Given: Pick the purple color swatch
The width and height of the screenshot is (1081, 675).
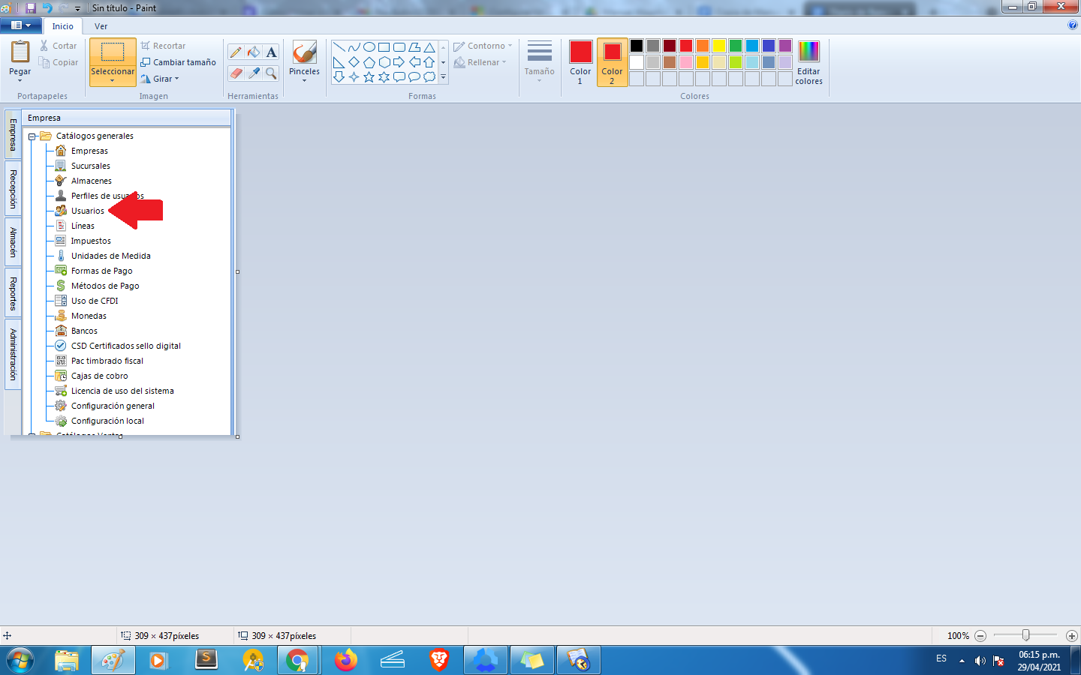Looking at the screenshot, I should pyautogui.click(x=785, y=46).
